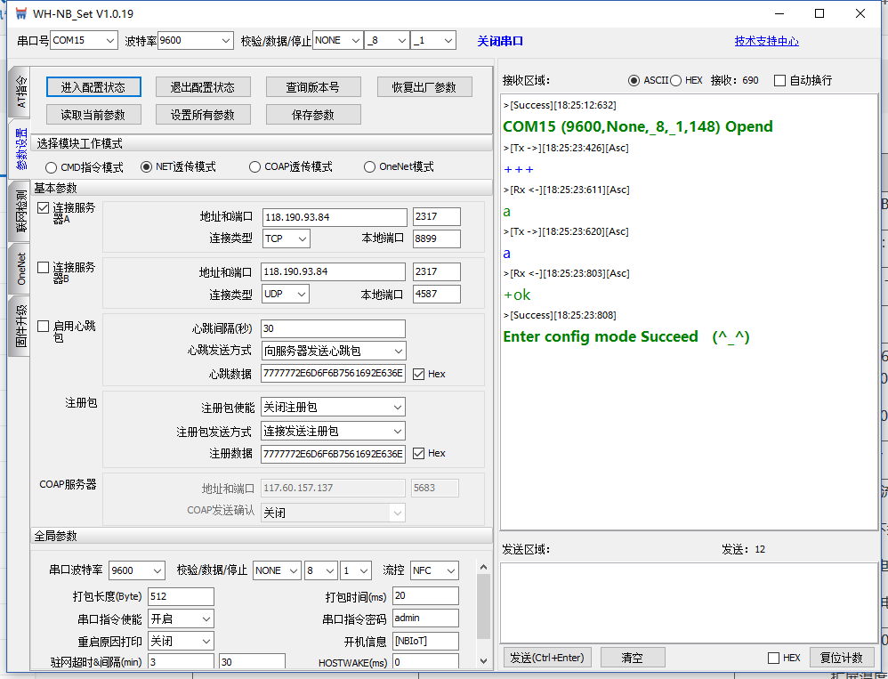This screenshot has width=888, height=679.
Task: Click 清空 button to clear
Action: 633,658
